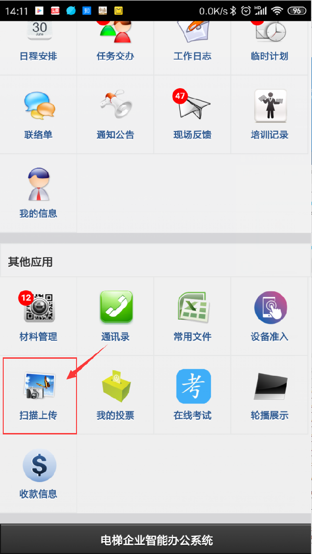Tap 扫描上传 camera photo icon
This screenshot has height=554, width=312.
coord(40,386)
